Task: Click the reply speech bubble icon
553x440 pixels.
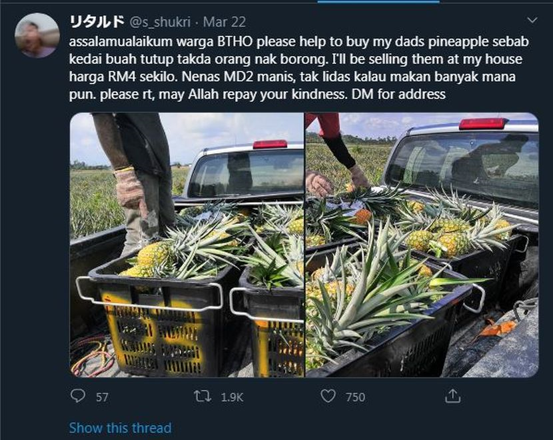Action: (x=77, y=396)
